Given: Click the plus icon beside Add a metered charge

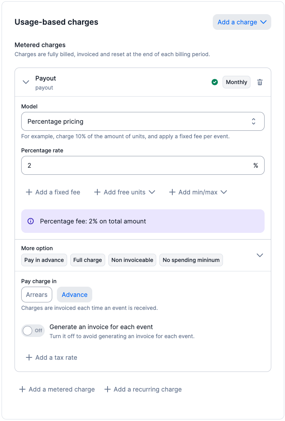Looking at the screenshot, I should 22,389.
